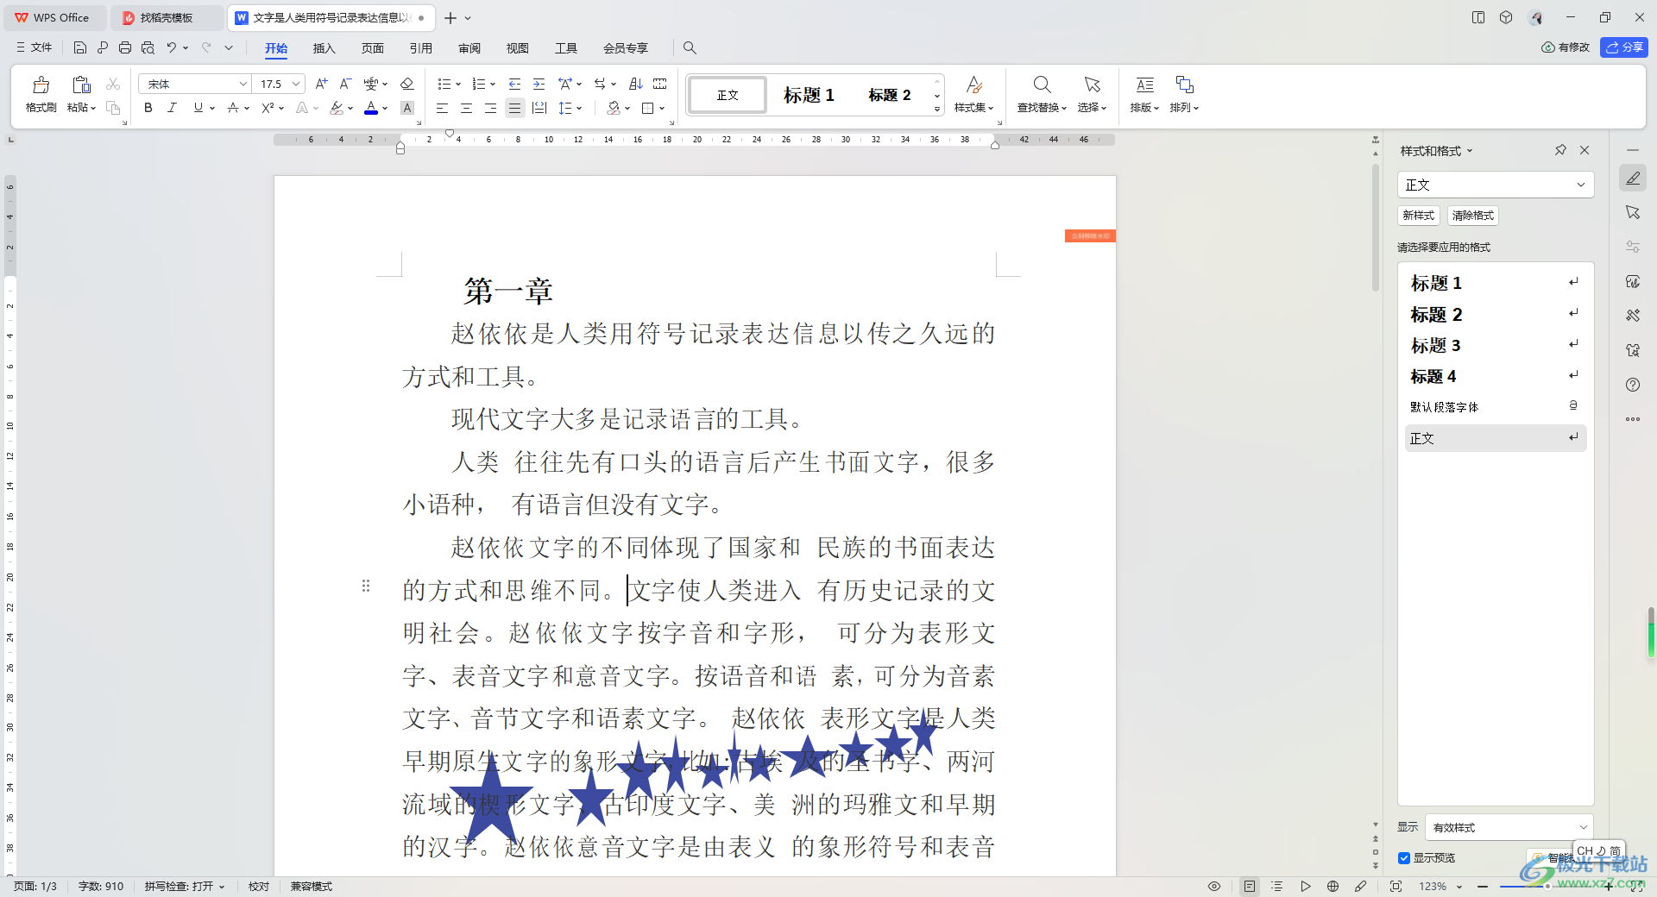Close the Styles and Formatting pane
This screenshot has height=897, width=1657.
pyautogui.click(x=1585, y=150)
